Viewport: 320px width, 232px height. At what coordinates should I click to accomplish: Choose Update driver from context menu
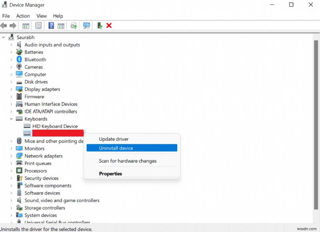(x=132, y=139)
